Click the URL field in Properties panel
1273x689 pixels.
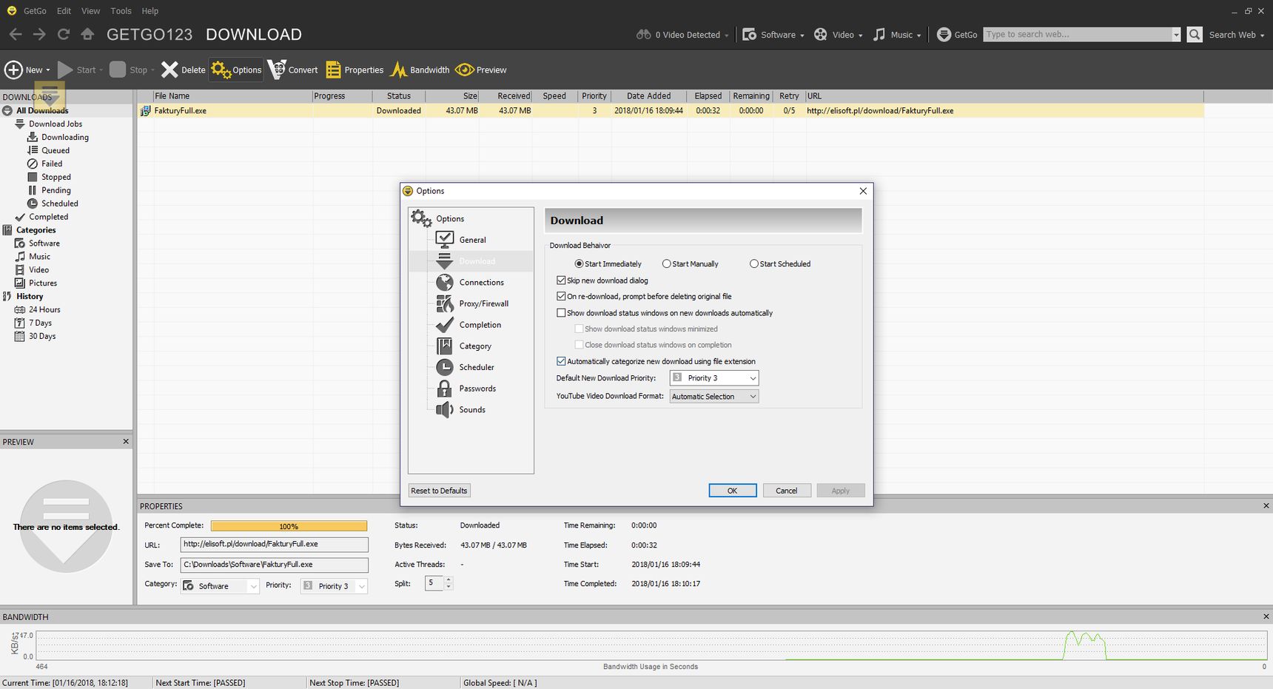click(x=274, y=544)
